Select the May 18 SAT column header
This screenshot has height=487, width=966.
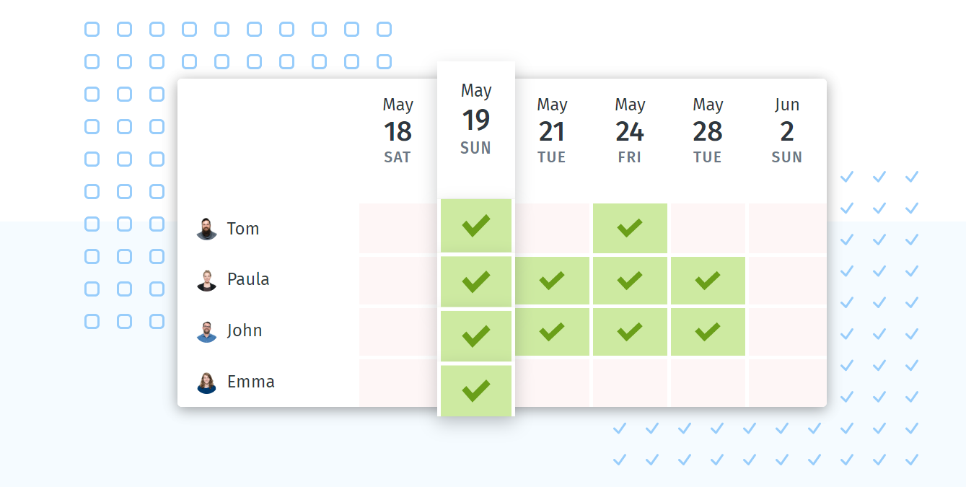click(x=398, y=131)
